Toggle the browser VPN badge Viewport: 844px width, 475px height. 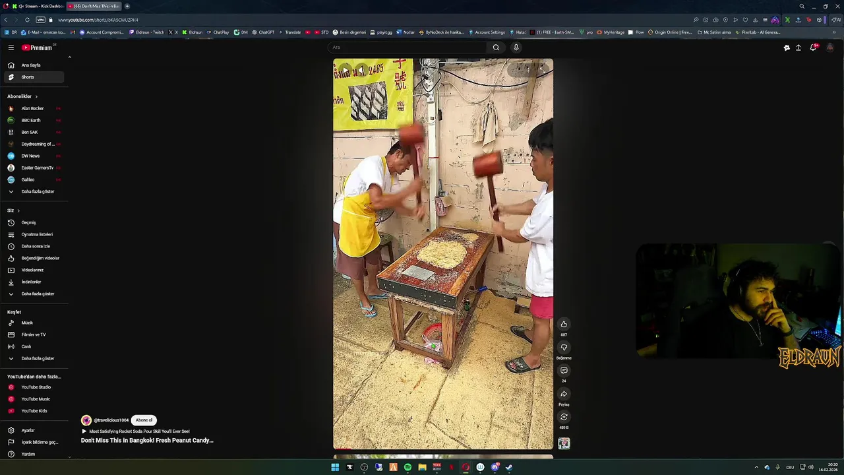[x=41, y=20]
